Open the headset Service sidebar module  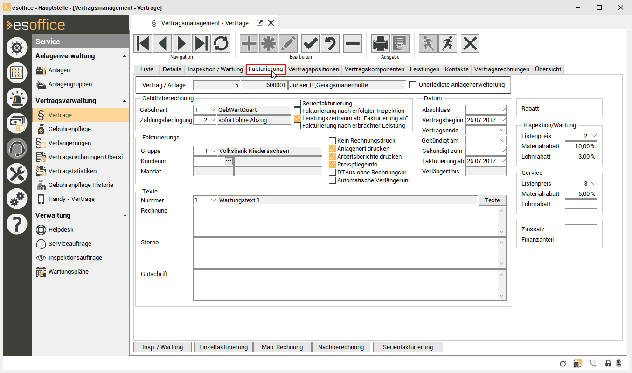pos(17,148)
